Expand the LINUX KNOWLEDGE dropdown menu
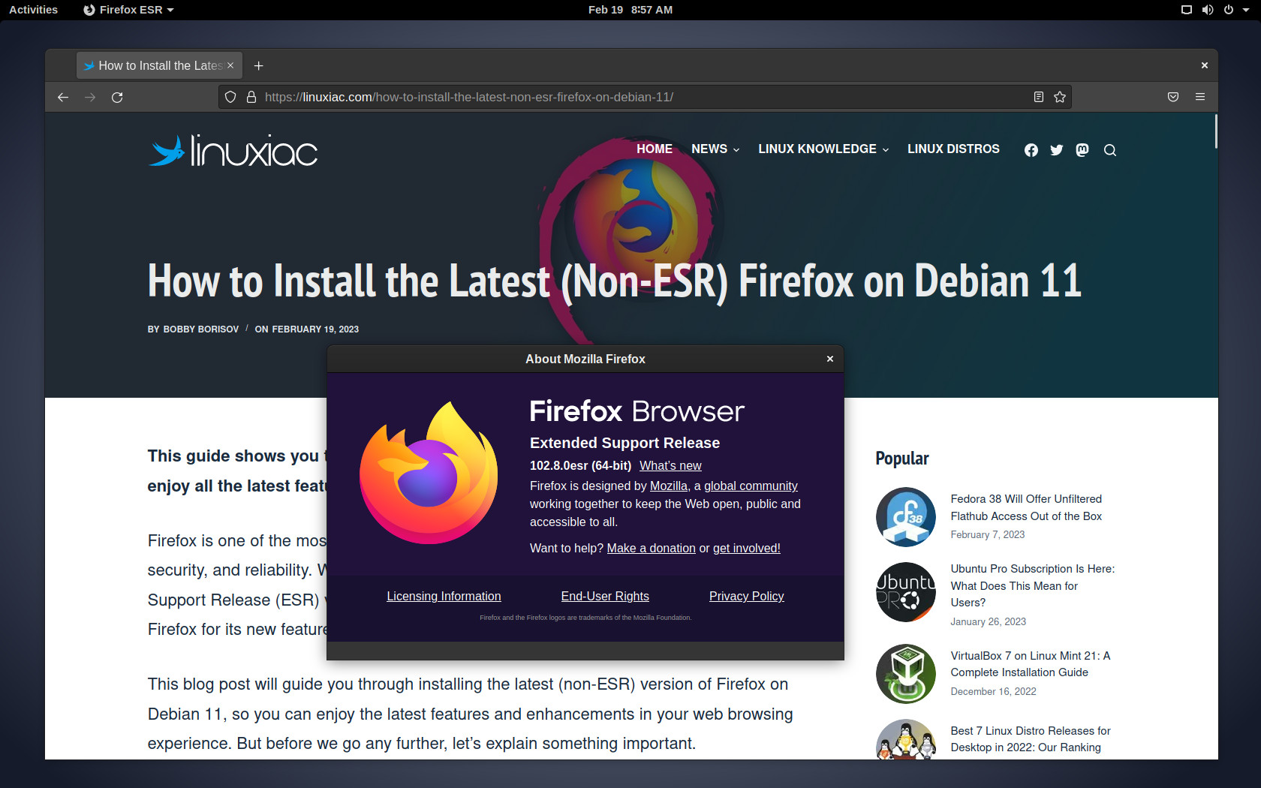 tap(823, 149)
